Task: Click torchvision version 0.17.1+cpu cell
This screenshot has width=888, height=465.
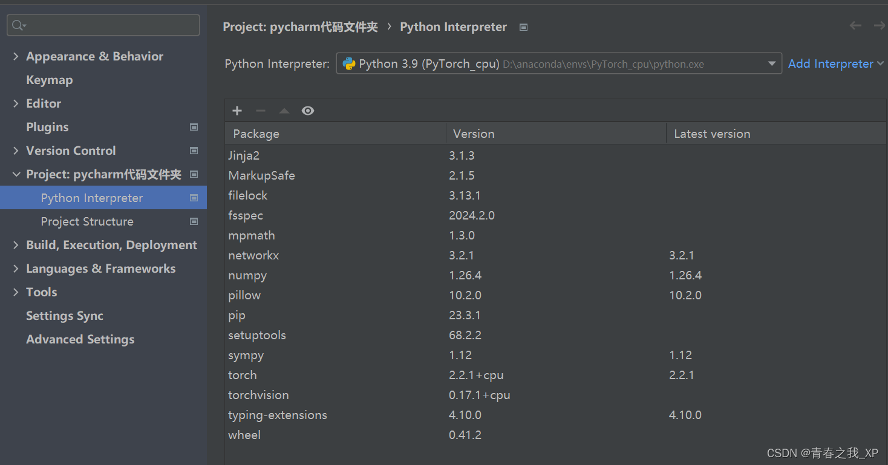Action: point(480,395)
